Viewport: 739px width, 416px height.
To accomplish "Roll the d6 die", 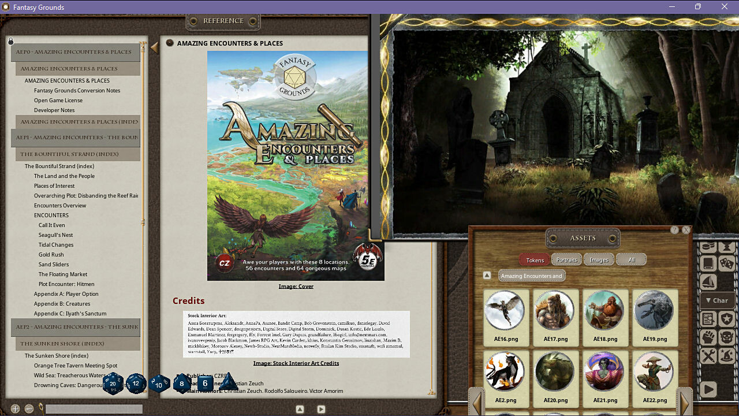I will click(x=204, y=383).
